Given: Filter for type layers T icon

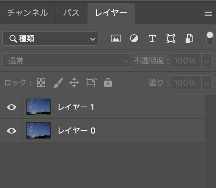Looking at the screenshot, I should (152, 38).
